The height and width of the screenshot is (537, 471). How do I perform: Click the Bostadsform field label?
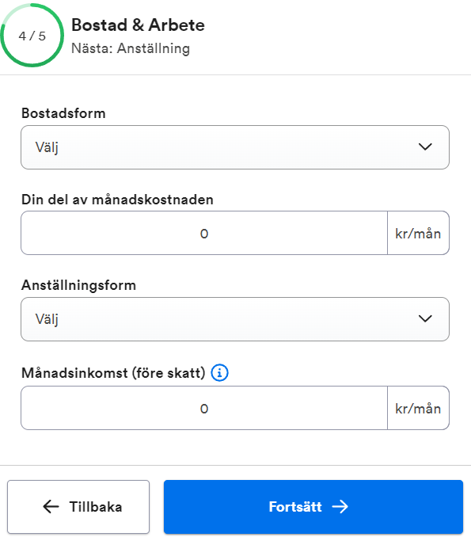coord(63,113)
